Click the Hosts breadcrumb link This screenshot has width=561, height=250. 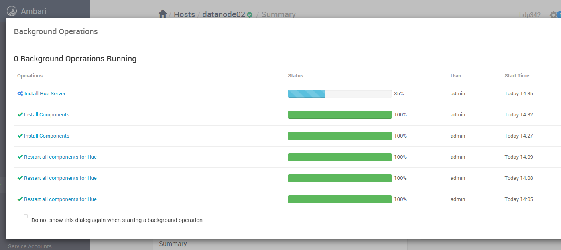184,14
